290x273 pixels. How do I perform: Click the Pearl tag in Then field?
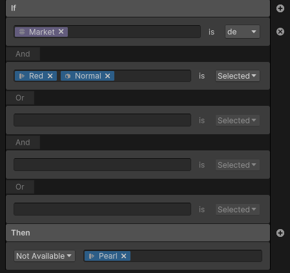tap(107, 256)
